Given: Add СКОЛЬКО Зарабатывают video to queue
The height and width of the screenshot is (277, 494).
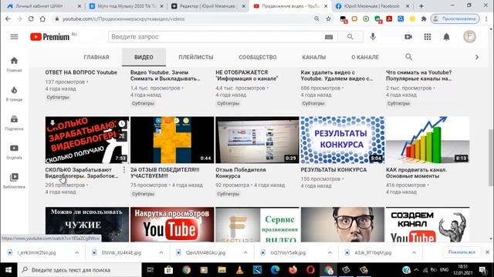Looking at the screenshot, I should point(122,136).
